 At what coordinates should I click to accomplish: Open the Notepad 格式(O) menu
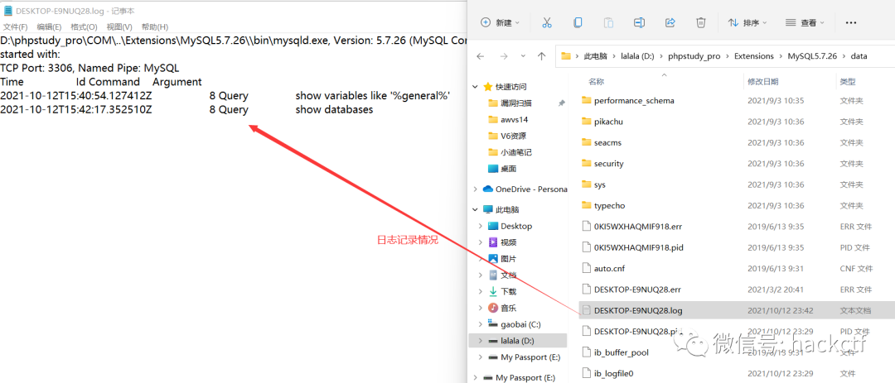[84, 26]
